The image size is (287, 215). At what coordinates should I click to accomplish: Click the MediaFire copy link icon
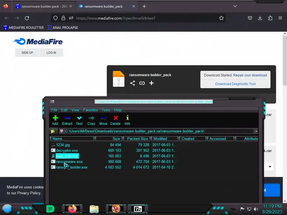click(142, 83)
